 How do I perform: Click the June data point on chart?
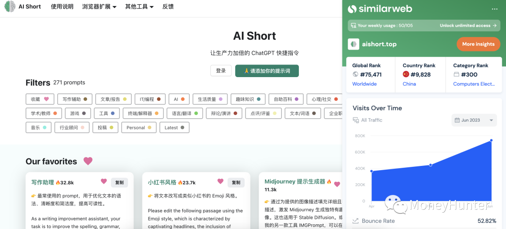[491, 140]
